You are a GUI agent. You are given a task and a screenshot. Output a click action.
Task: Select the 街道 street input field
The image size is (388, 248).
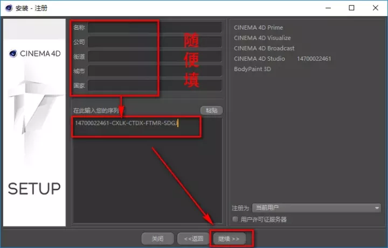155,56
